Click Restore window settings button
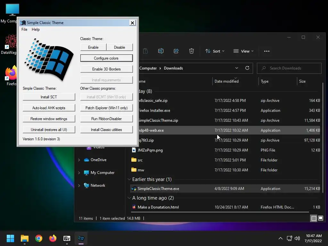Screen dimensions: 328x246 tap(49, 119)
